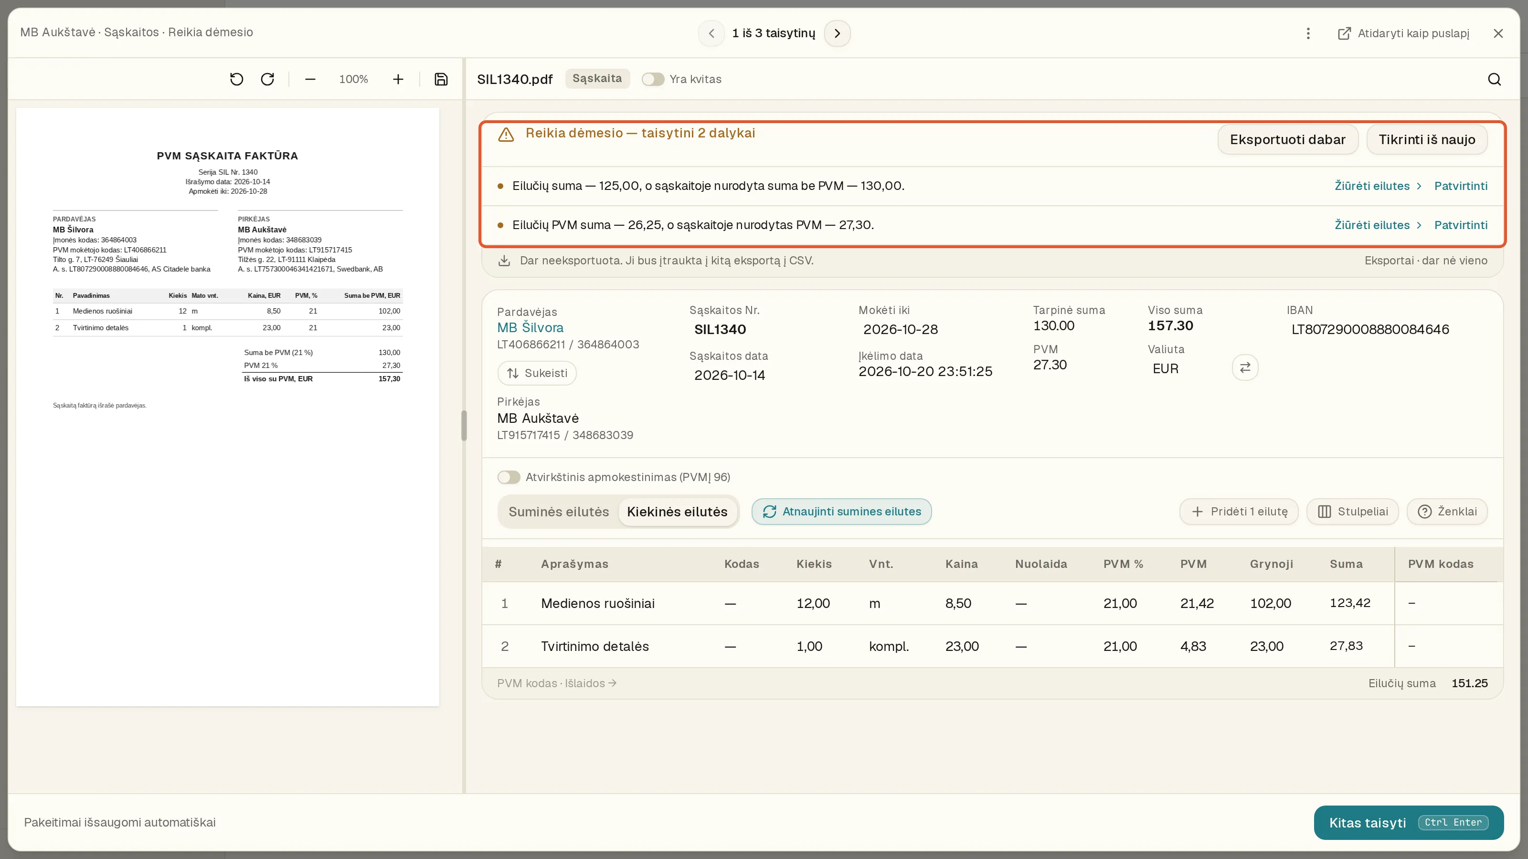Zoom in the PDF preview
Viewport: 1528px width, 859px height.
pos(398,79)
